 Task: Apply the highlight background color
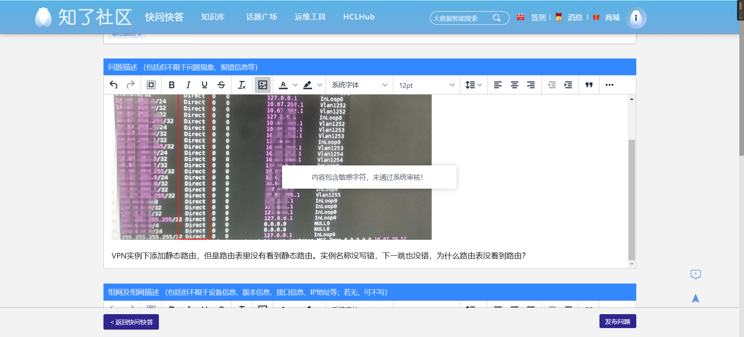click(308, 85)
